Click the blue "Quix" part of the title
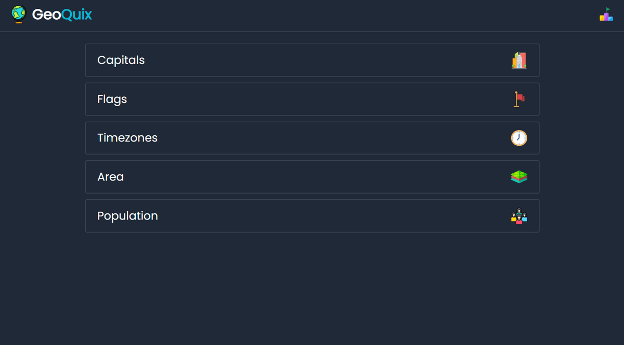624x345 pixels. [x=76, y=15]
